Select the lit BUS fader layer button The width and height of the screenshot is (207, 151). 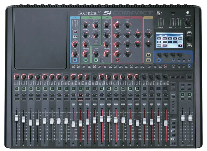pyautogui.click(x=173, y=131)
